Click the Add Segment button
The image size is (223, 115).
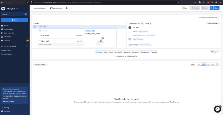(x=138, y=39)
